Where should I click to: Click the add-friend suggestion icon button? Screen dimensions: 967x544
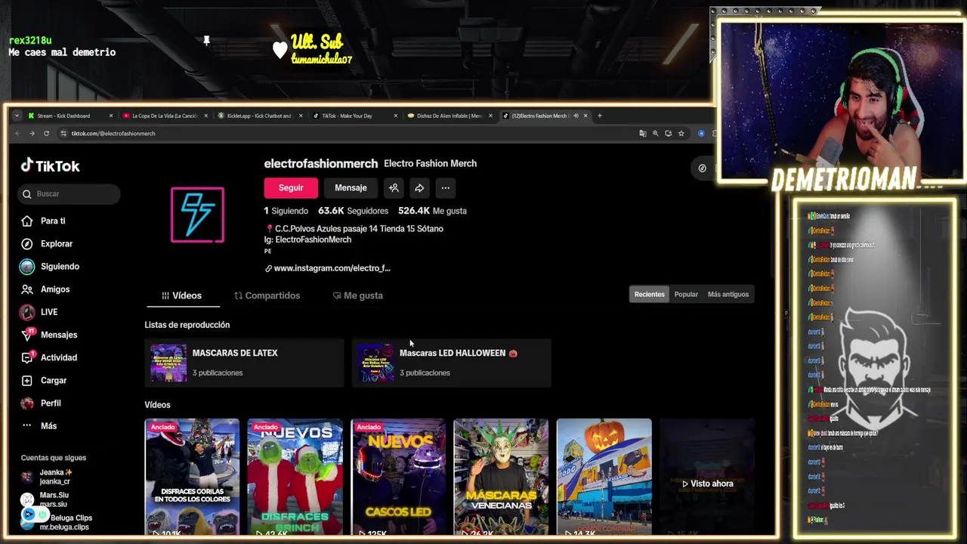[394, 187]
